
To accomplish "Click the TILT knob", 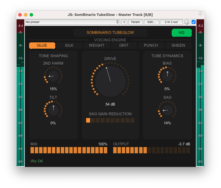I will (x=53, y=110).
